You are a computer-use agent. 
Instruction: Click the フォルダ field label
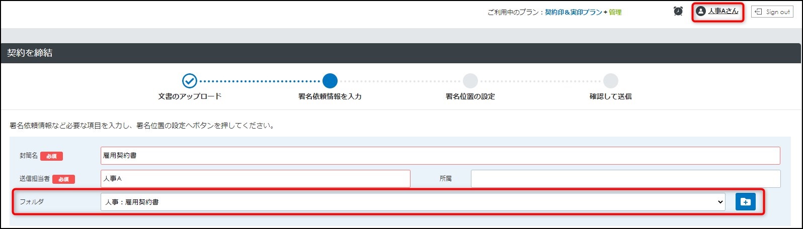(x=32, y=202)
